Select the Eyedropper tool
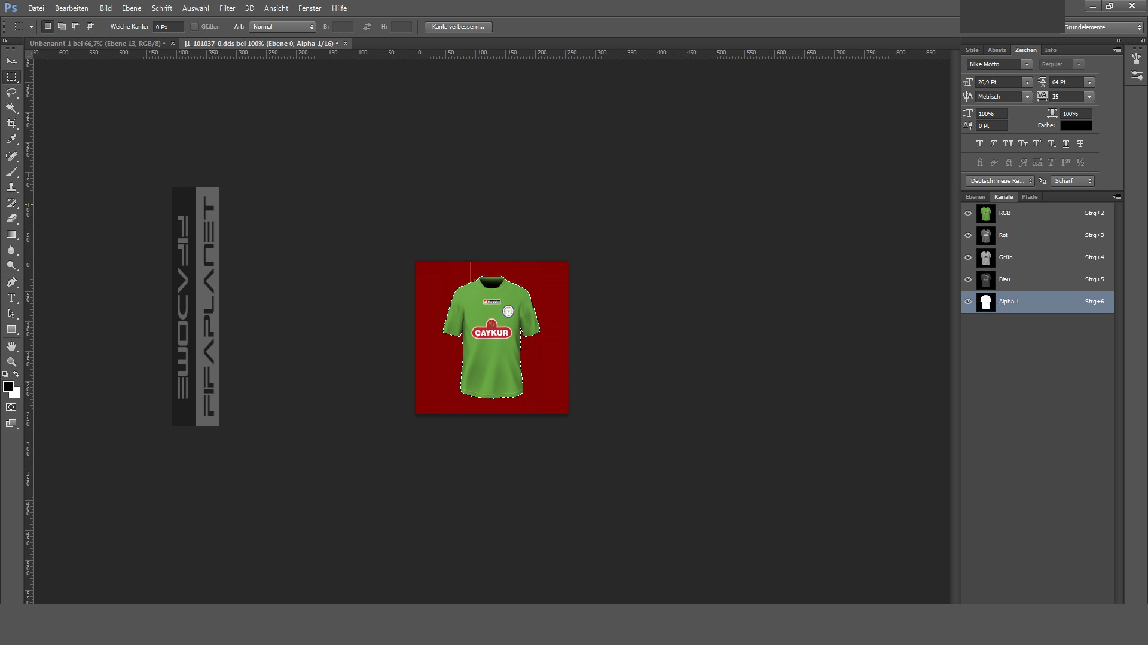Viewport: 1148px width, 645px height. pos(11,140)
